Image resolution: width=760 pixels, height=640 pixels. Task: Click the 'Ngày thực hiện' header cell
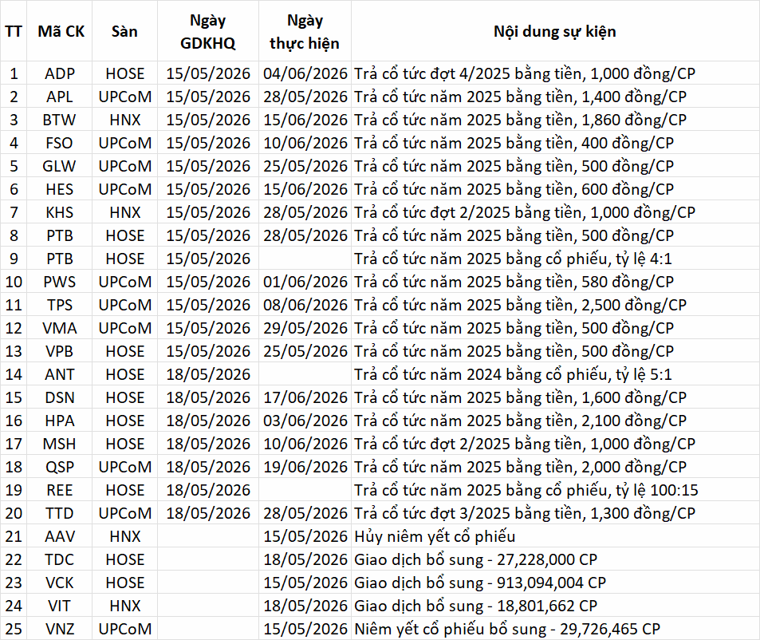point(305,31)
